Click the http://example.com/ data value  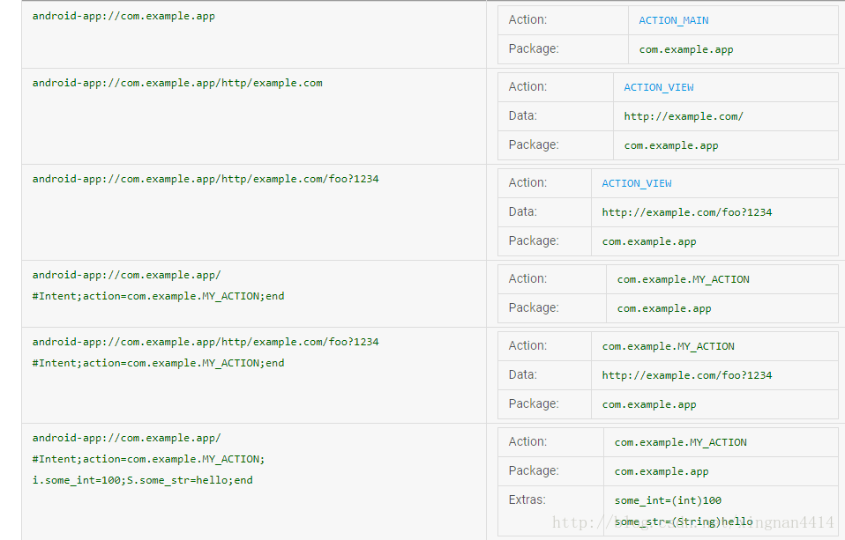pos(684,116)
